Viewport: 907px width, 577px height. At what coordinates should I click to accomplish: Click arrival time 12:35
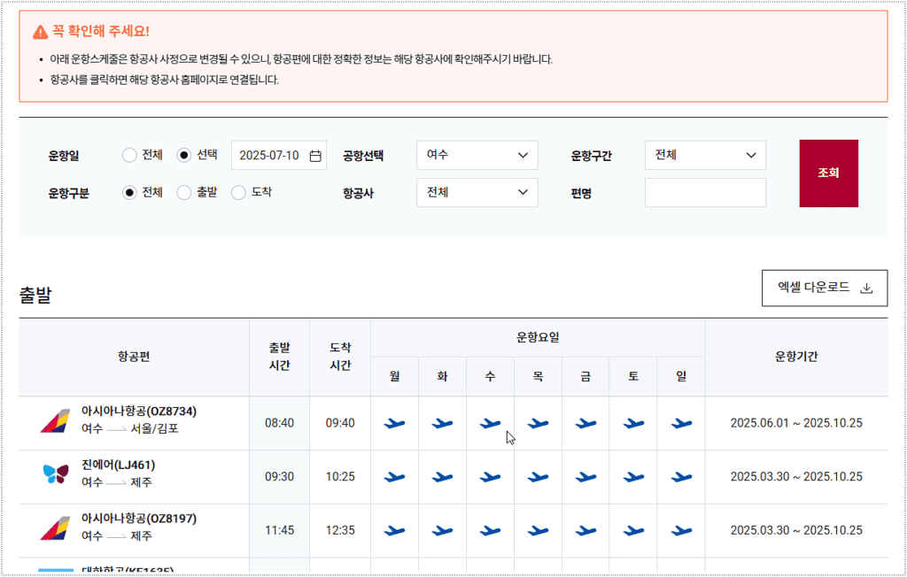pos(340,530)
